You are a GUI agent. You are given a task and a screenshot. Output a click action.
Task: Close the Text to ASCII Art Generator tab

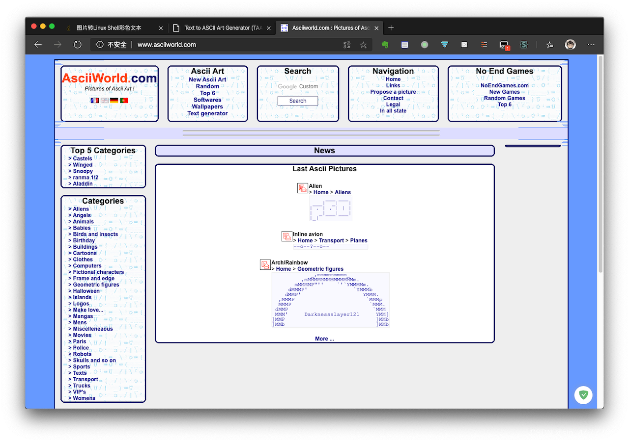pyautogui.click(x=268, y=28)
